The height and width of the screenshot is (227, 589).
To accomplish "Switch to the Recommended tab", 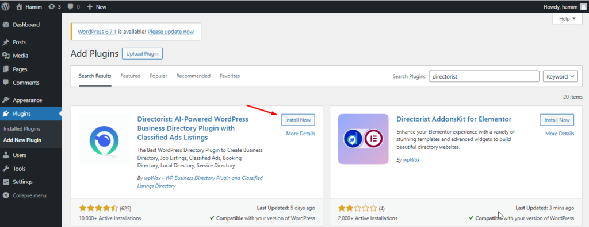I will [193, 76].
